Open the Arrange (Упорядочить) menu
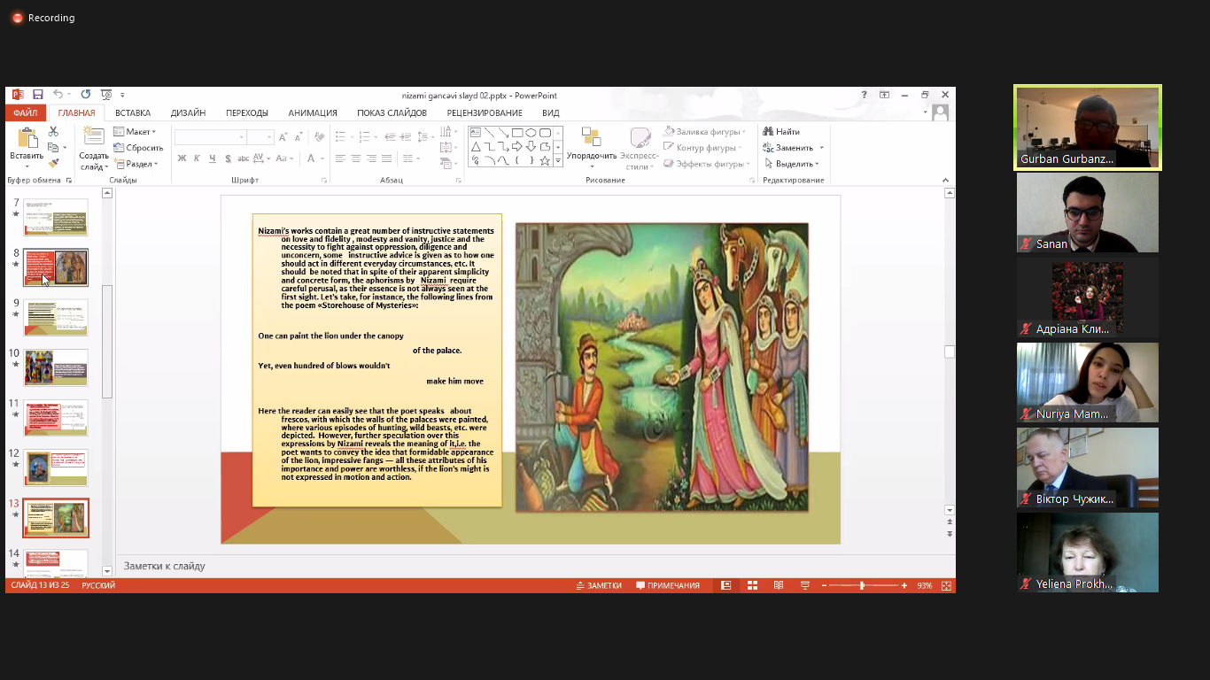 (591, 148)
